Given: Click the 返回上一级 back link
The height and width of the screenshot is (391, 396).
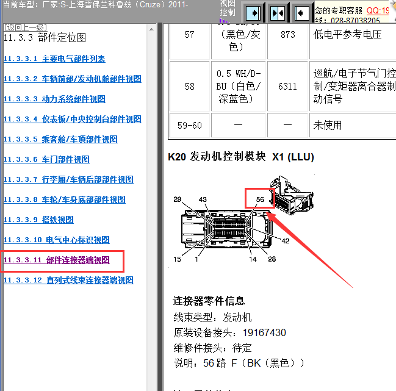Looking at the screenshot, I should click(x=25, y=27).
